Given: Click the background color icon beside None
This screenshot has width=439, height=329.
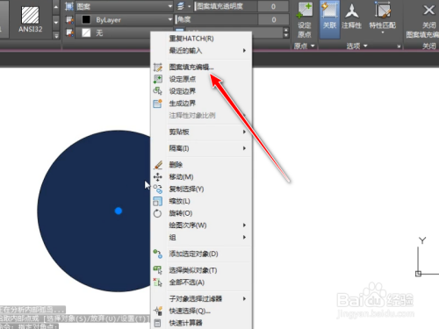Looking at the screenshot, I should (69, 32).
